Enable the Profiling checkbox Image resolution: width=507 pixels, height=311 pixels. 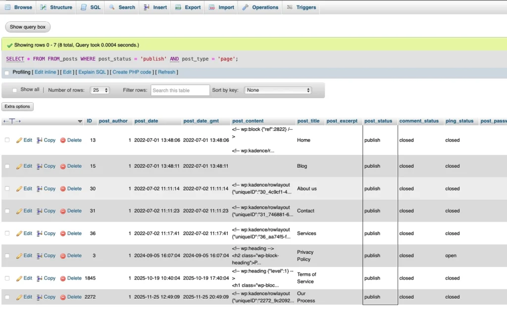(x=7, y=73)
